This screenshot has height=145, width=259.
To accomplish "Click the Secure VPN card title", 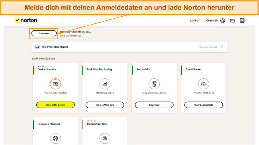I will coord(143,70).
